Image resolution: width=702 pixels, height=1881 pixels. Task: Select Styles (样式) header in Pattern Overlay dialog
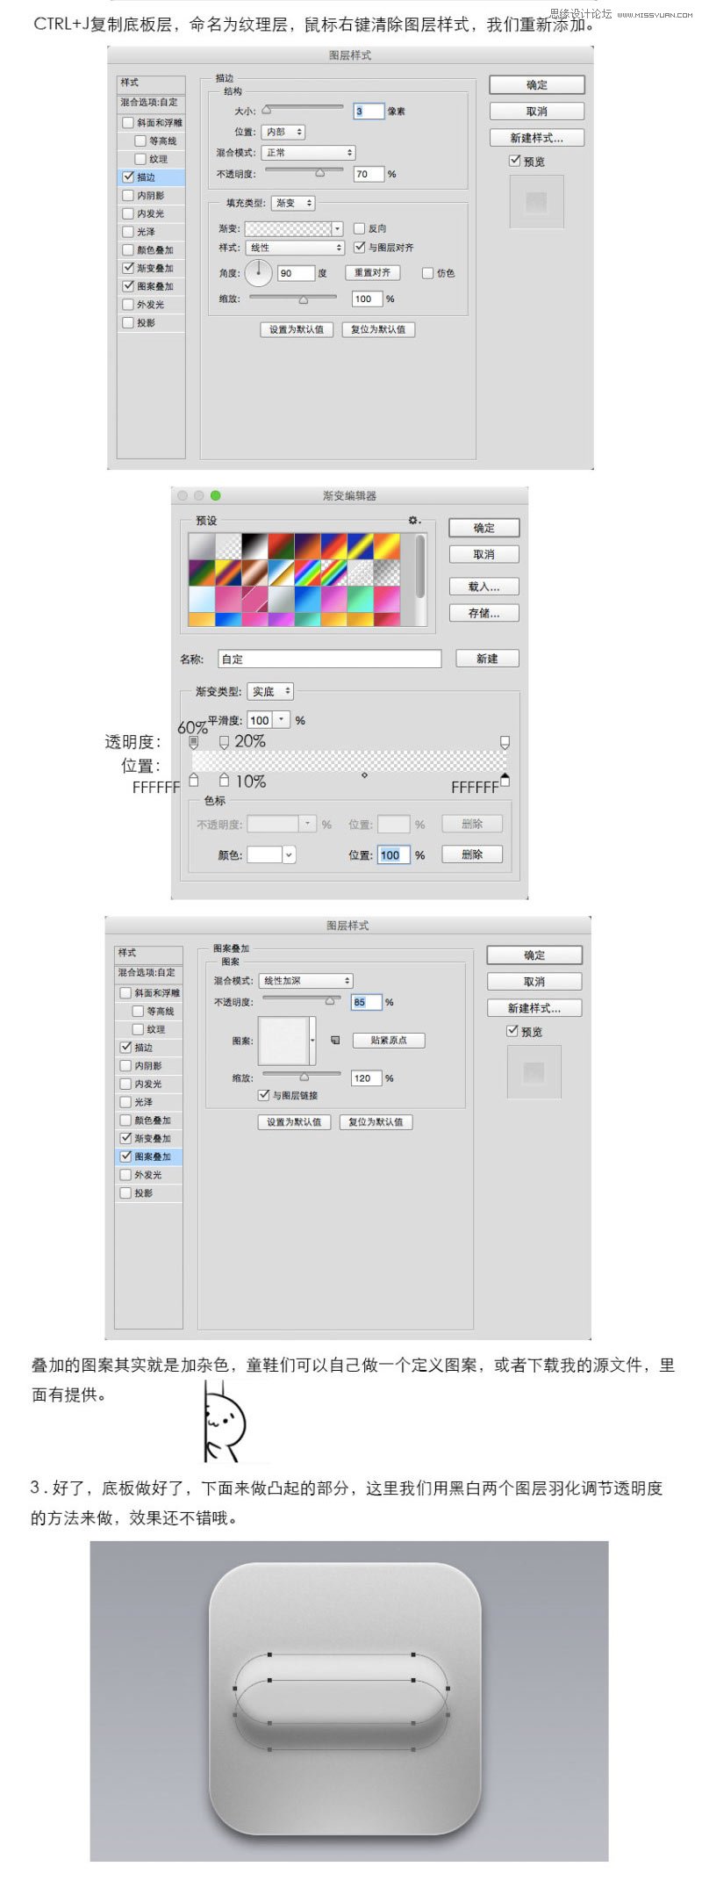point(148,953)
